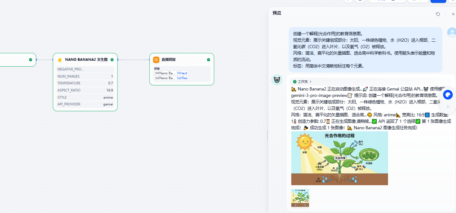Click the green check beside 工作流
Image resolution: width=456 pixels, height=213 pixels.
295,82
